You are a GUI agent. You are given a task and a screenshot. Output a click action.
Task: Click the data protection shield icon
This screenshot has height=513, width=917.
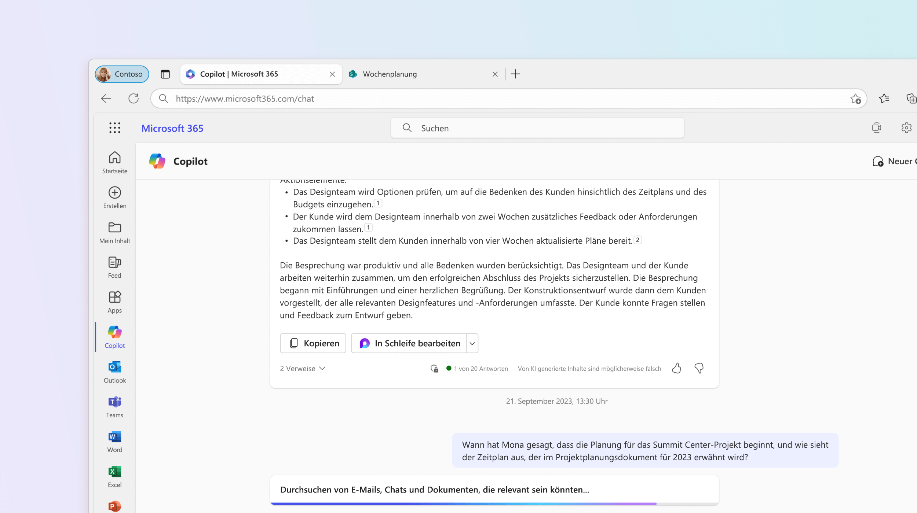pos(434,369)
